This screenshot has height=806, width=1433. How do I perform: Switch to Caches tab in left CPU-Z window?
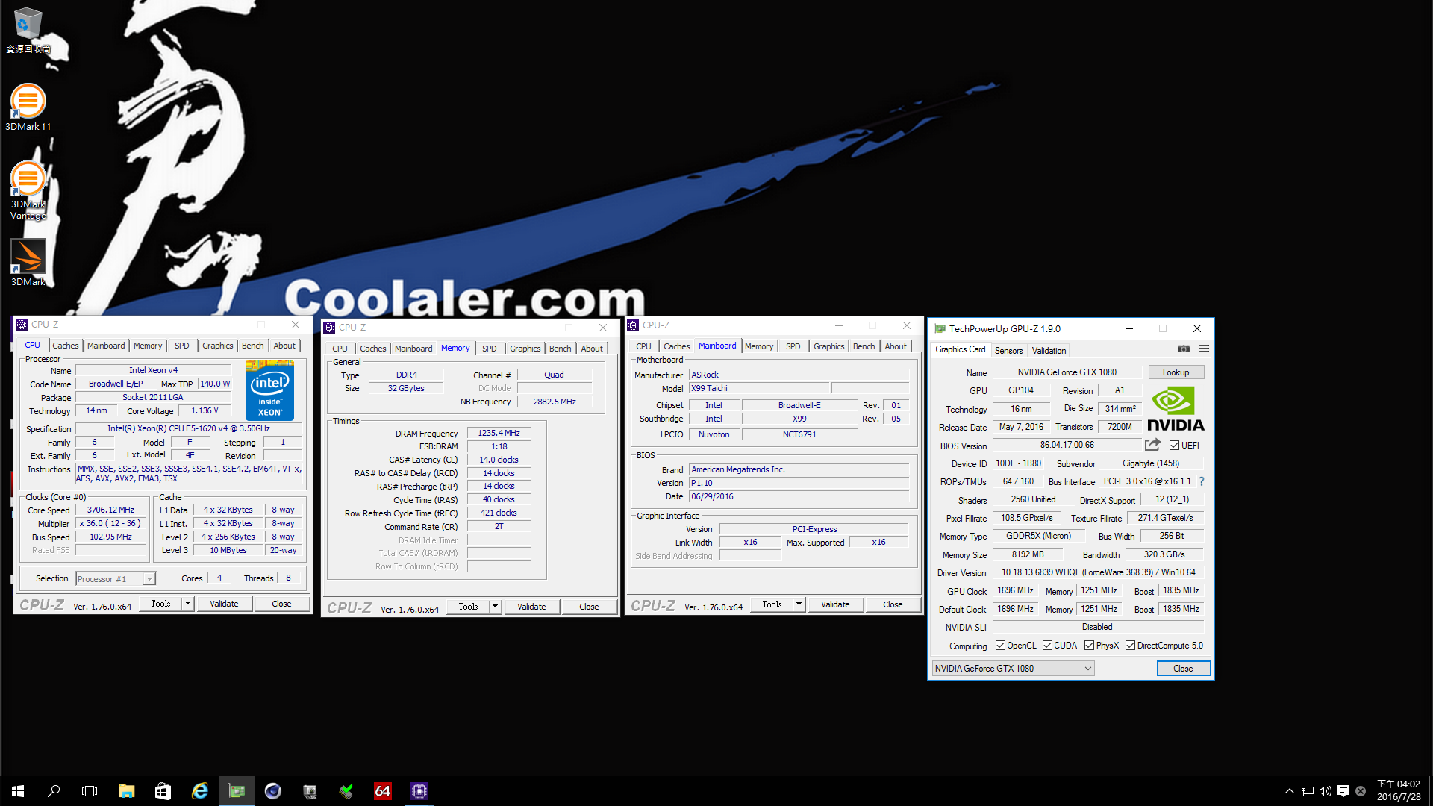[65, 346]
